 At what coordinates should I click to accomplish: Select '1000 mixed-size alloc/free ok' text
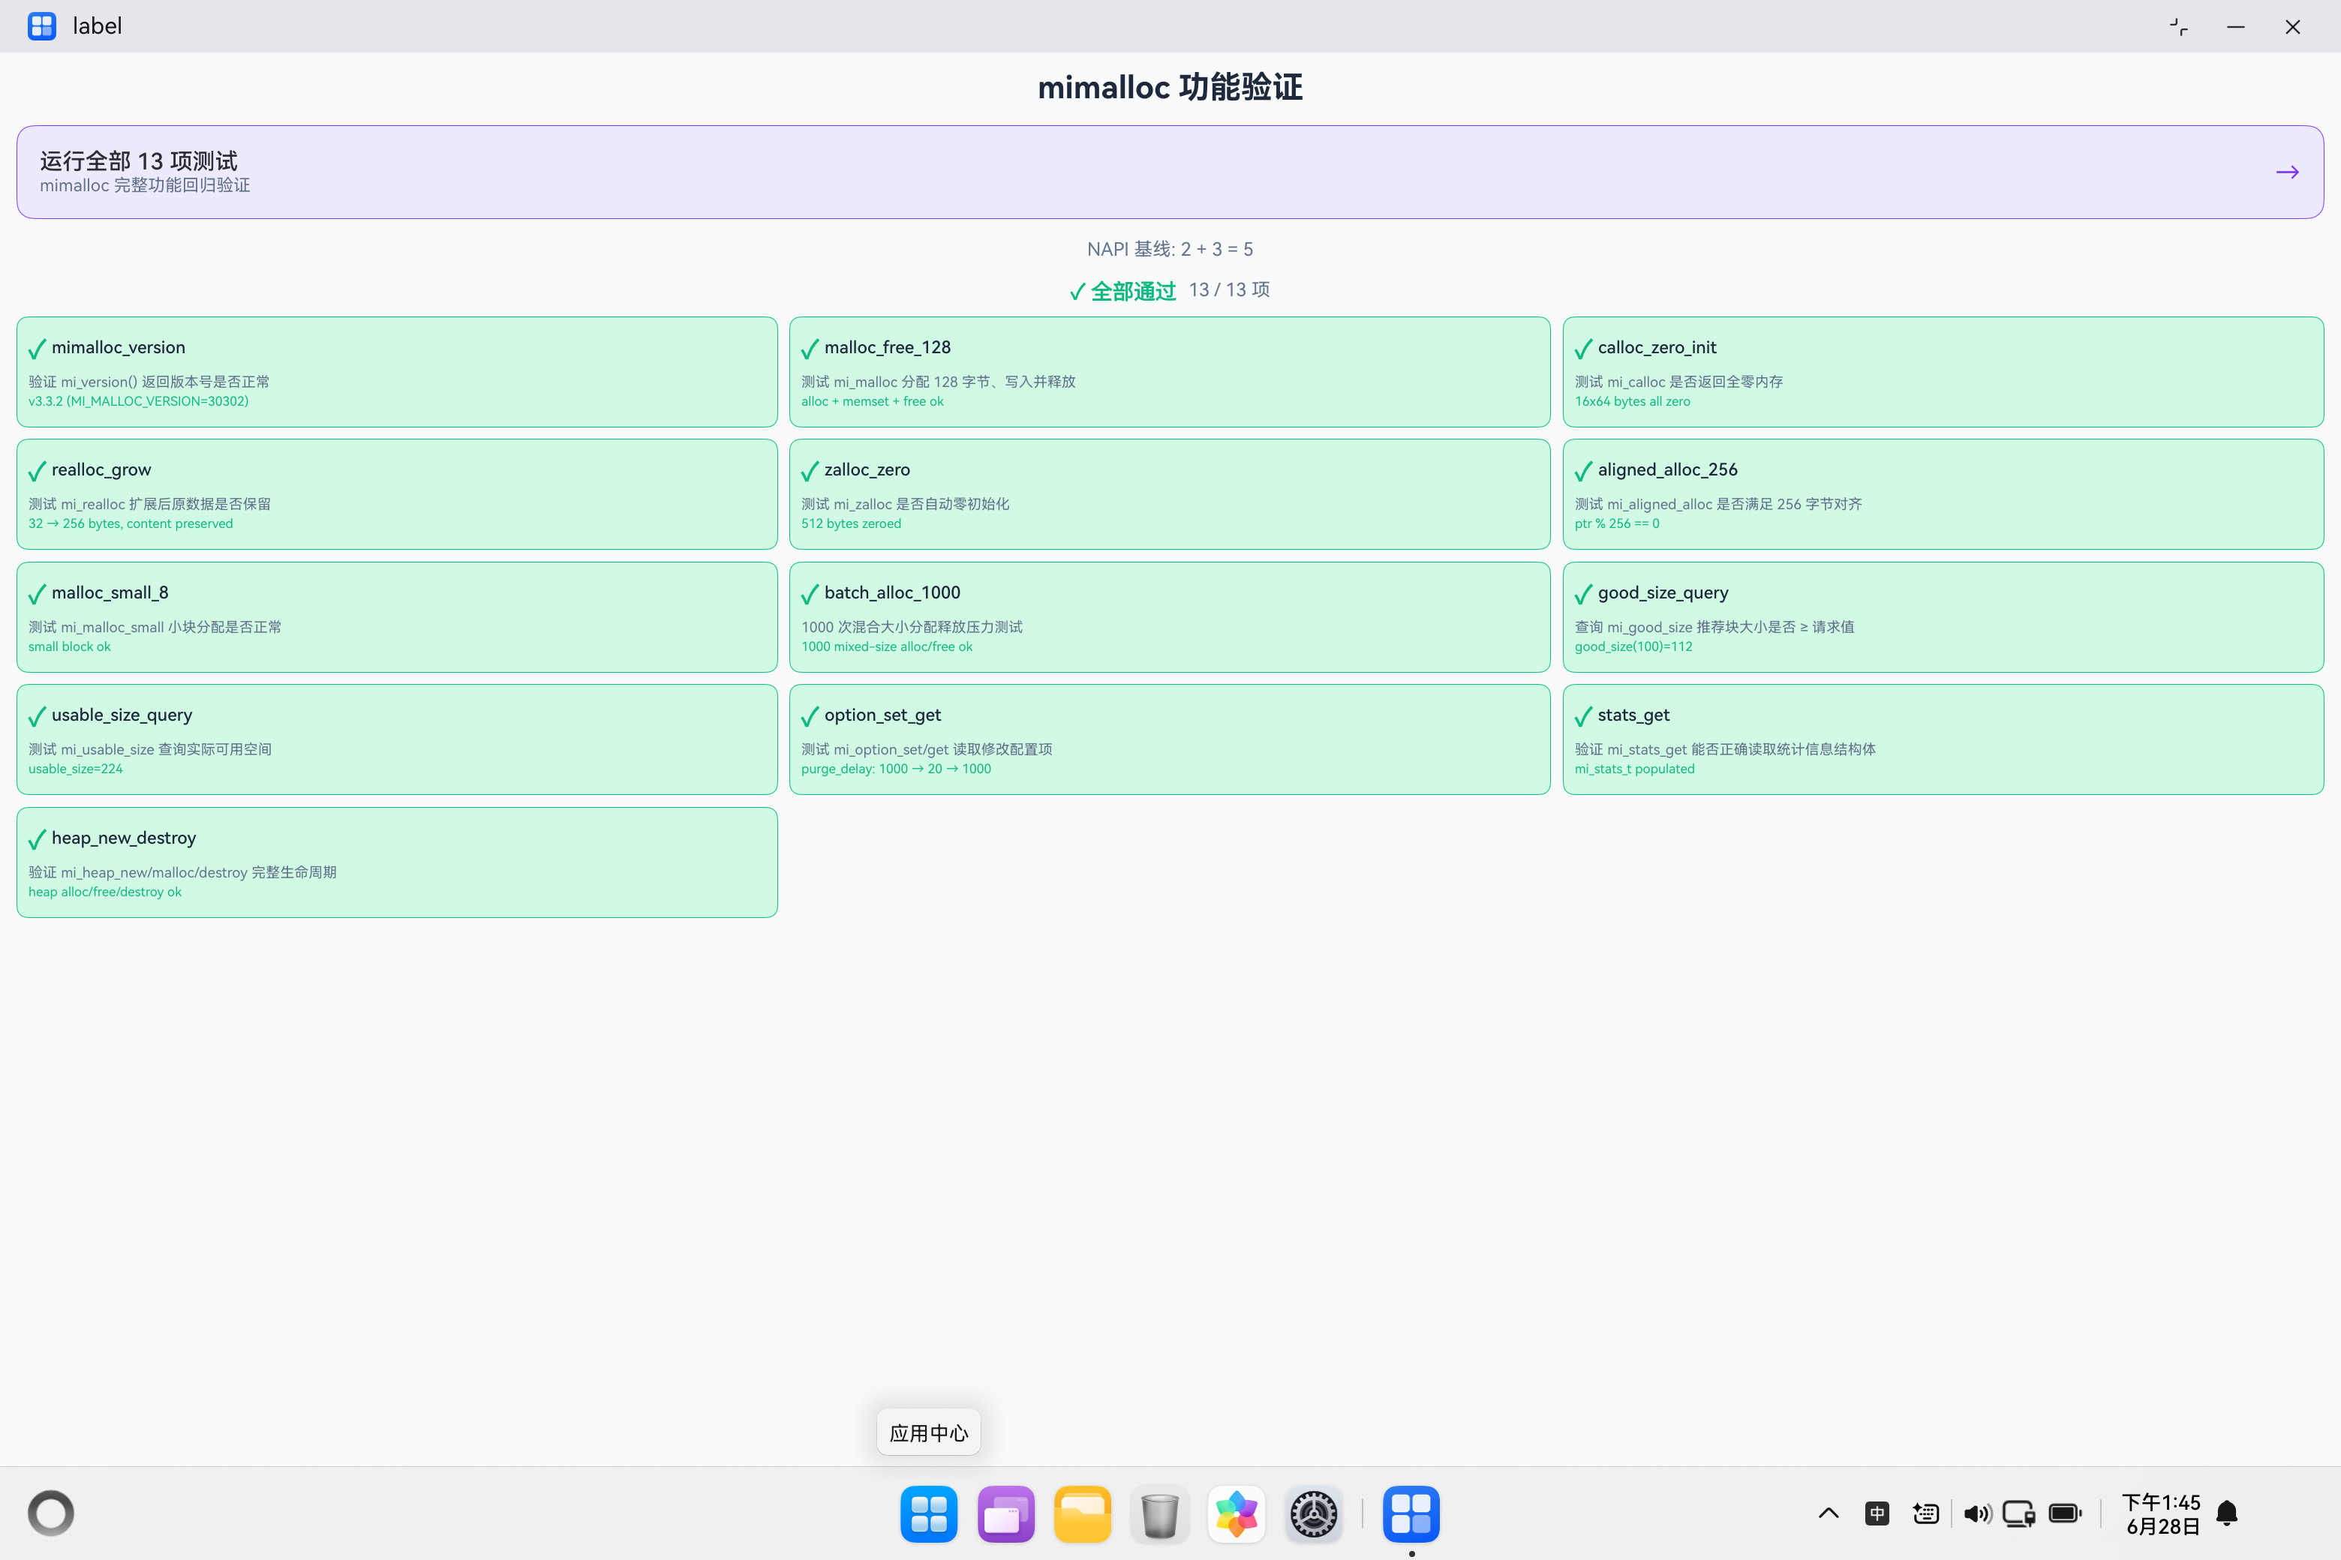tap(887, 646)
